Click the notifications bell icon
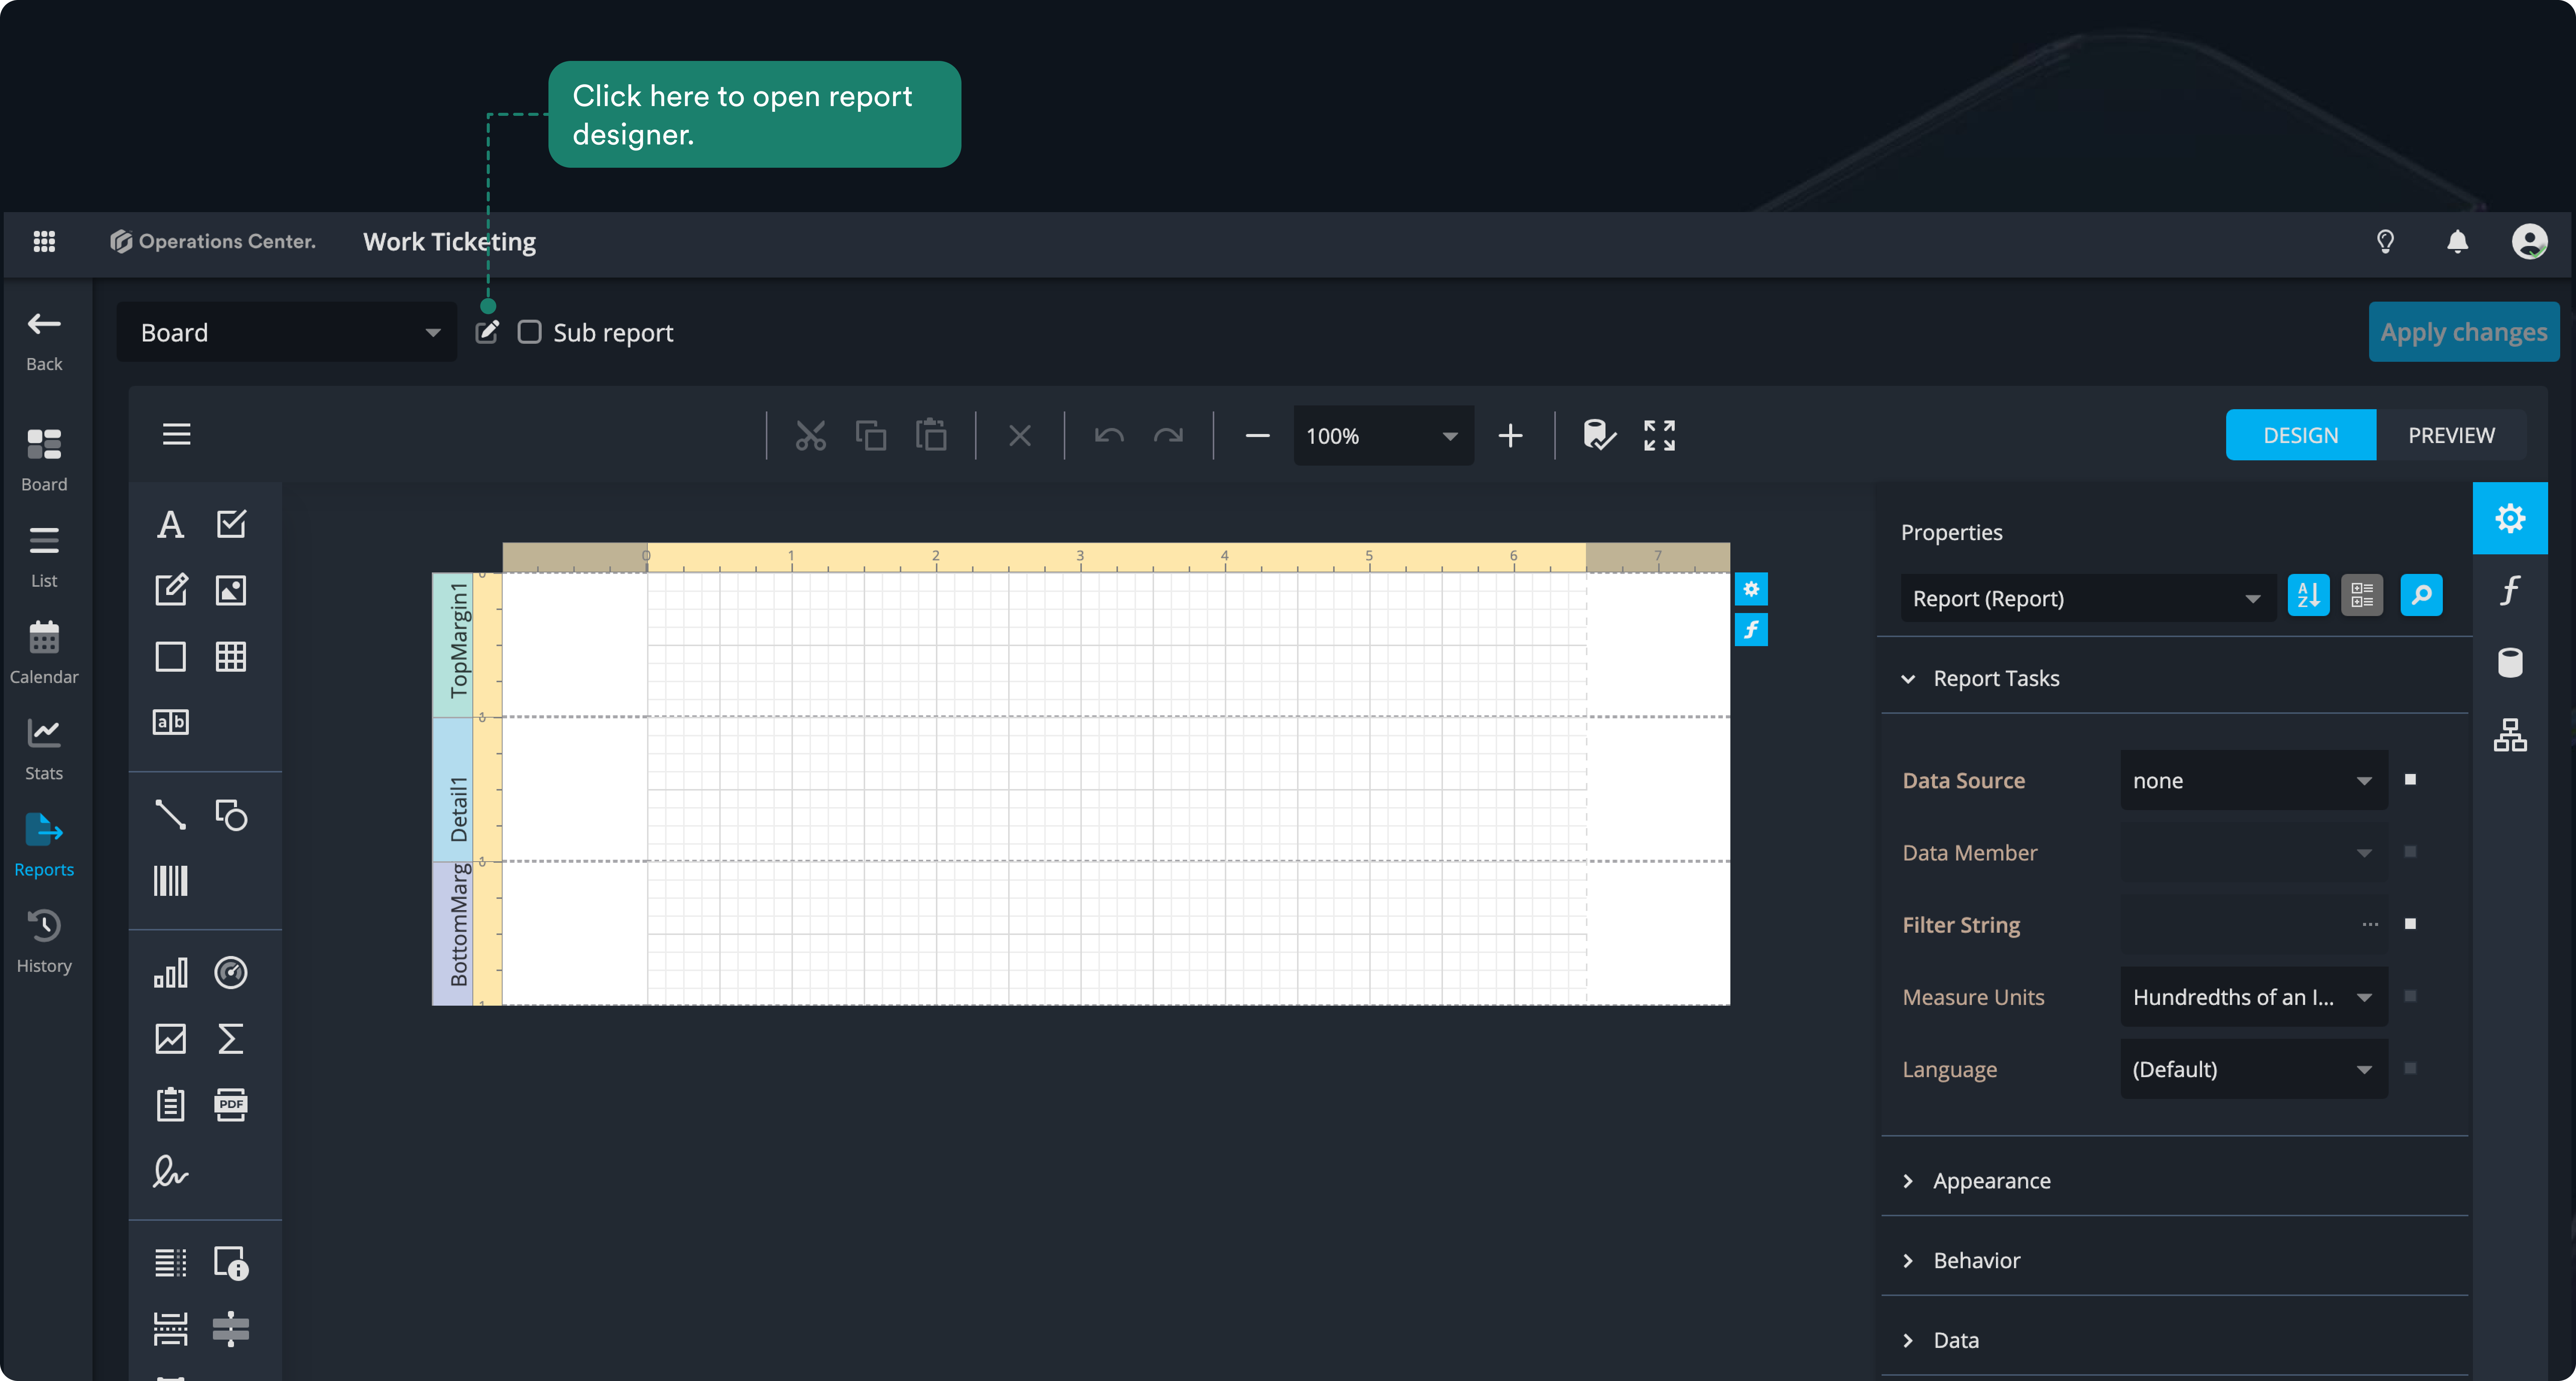Screen dimensions: 2576x1381 click(2458, 241)
